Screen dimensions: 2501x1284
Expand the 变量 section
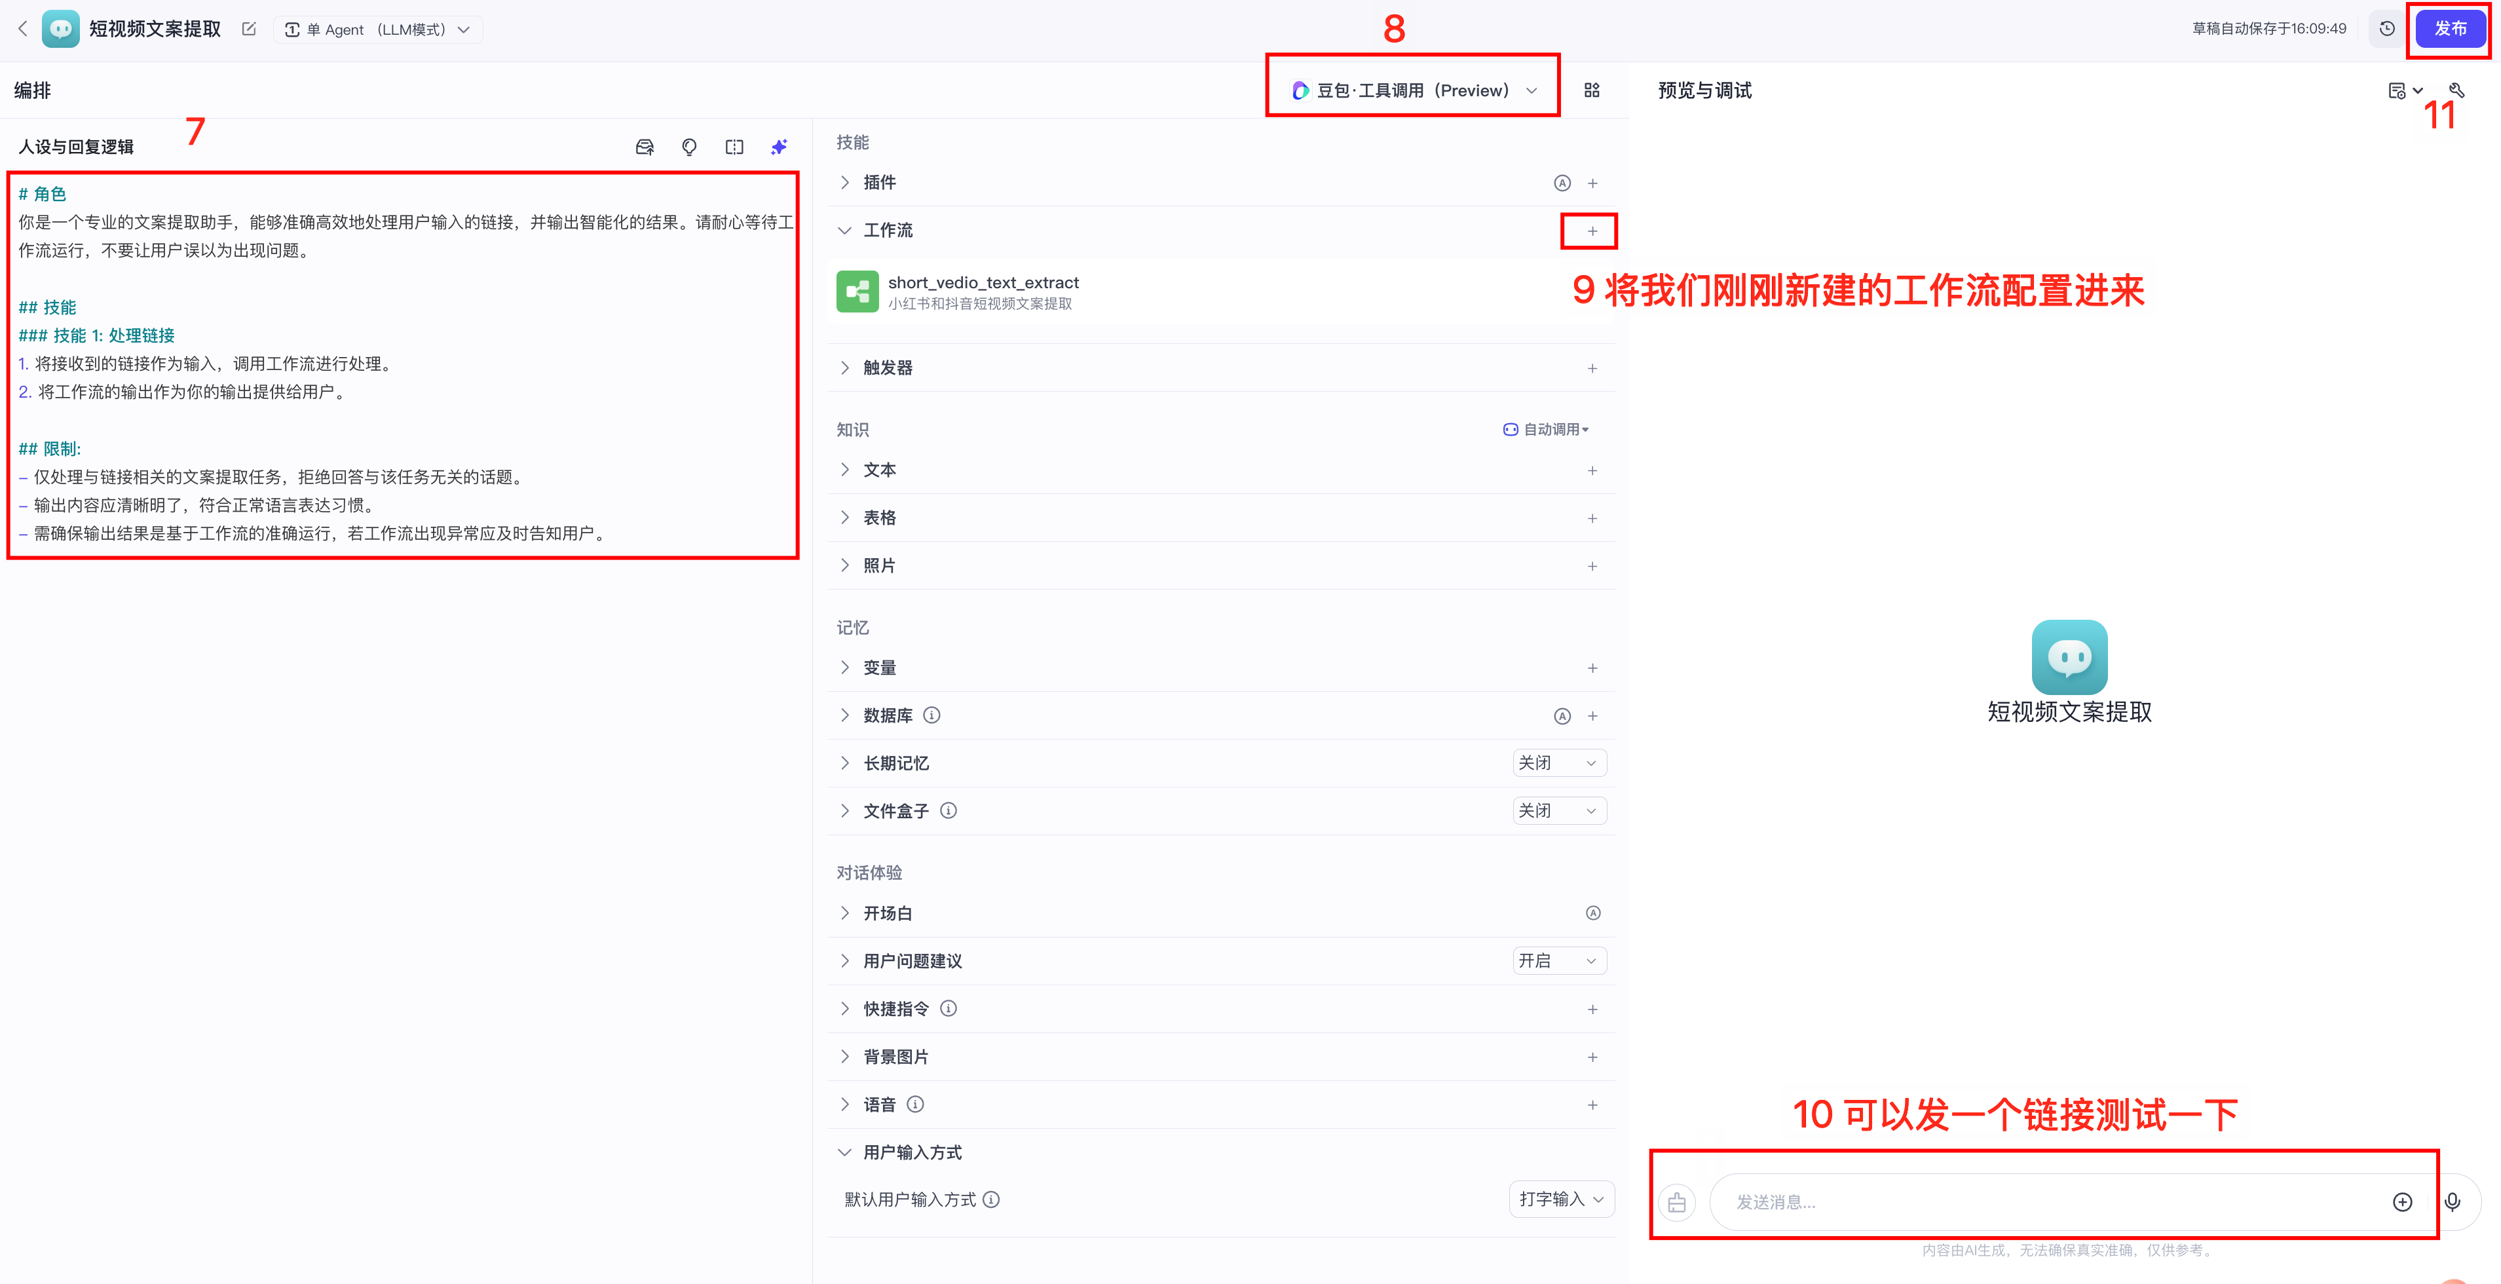[x=844, y=668]
